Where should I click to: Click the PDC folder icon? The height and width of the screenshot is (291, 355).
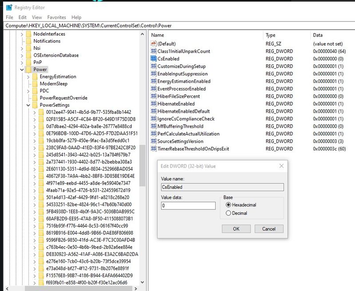[x=35, y=91]
